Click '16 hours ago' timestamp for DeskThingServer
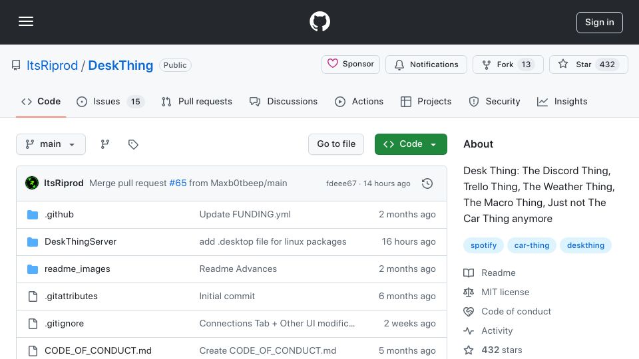 click(x=408, y=242)
